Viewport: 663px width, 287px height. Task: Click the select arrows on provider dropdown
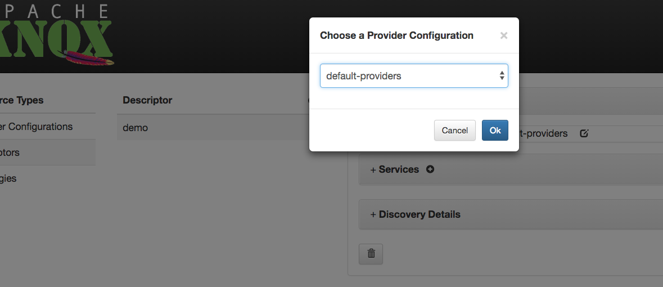click(502, 76)
